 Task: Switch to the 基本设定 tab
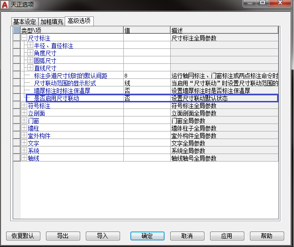[25, 22]
